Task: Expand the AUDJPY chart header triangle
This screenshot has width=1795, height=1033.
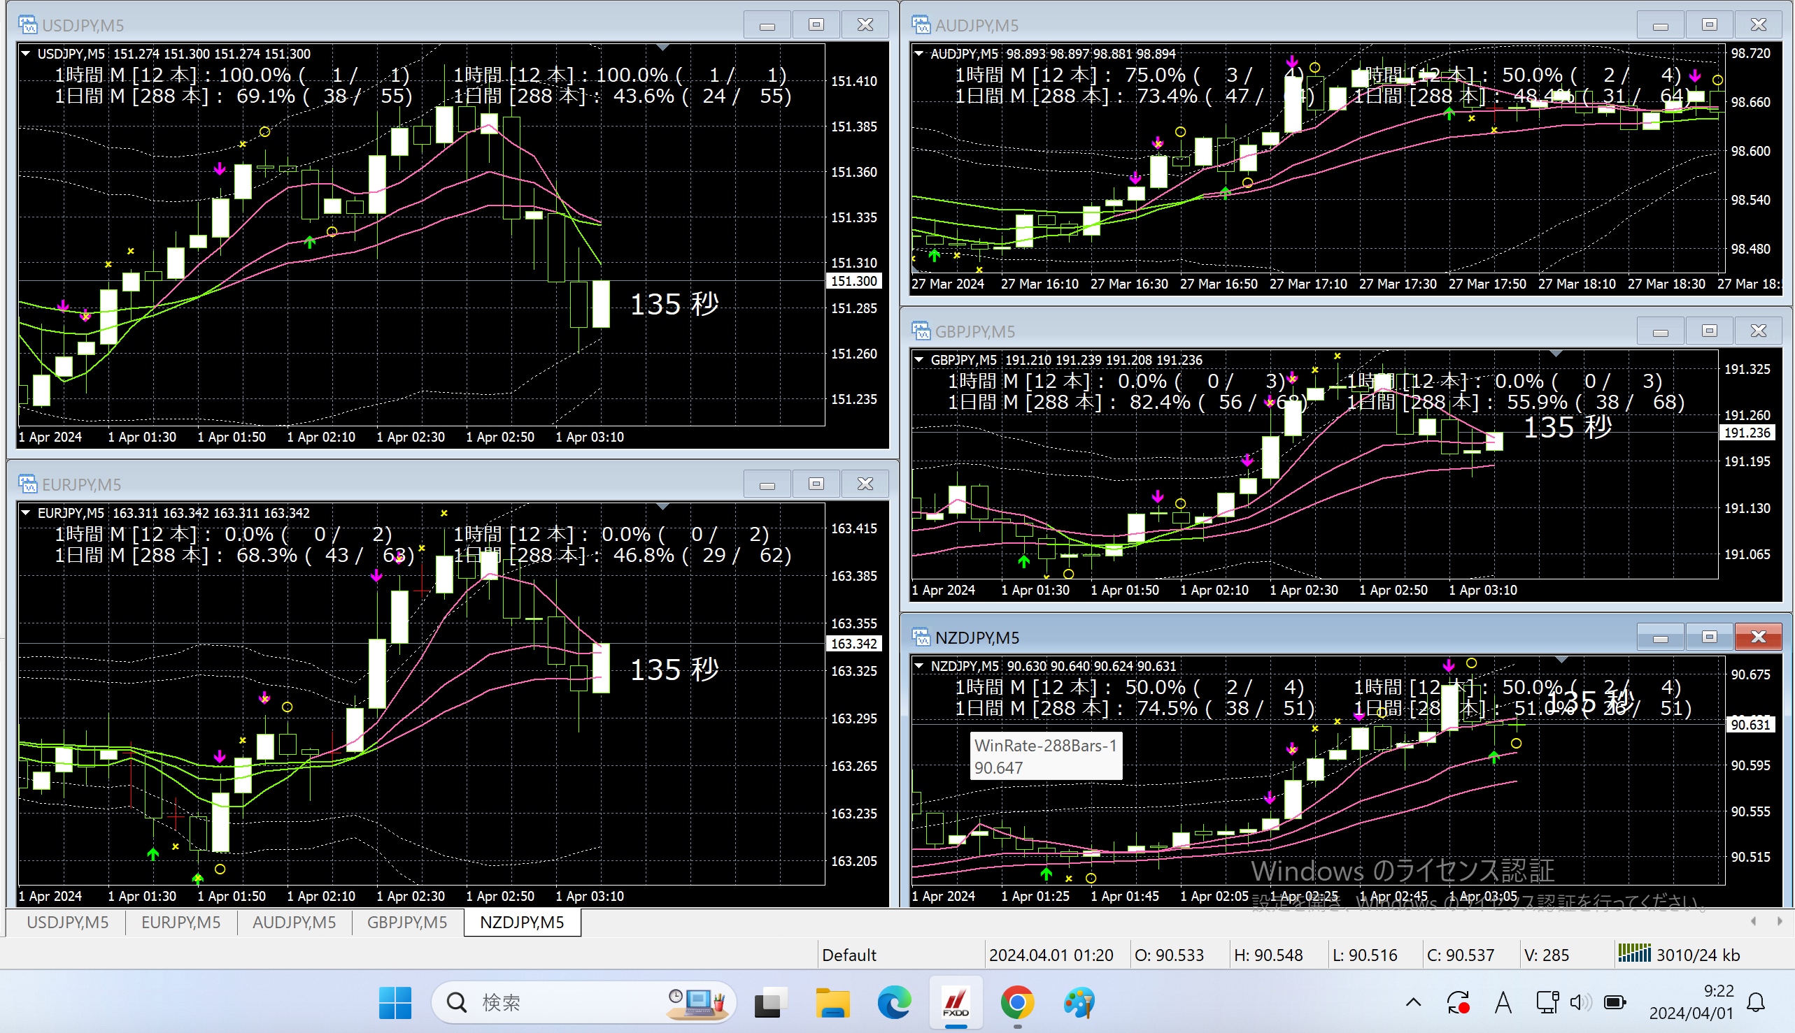Action: (x=918, y=53)
